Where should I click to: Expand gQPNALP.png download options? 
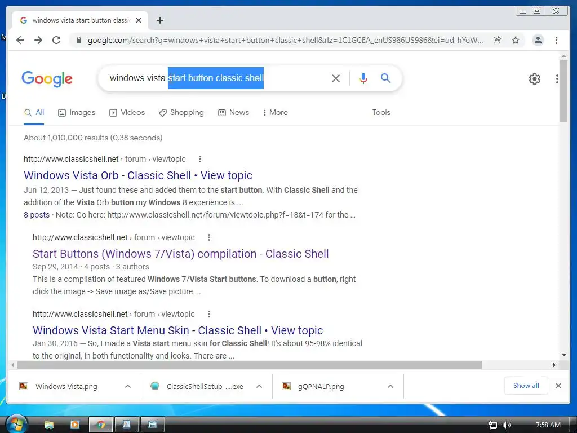point(390,386)
